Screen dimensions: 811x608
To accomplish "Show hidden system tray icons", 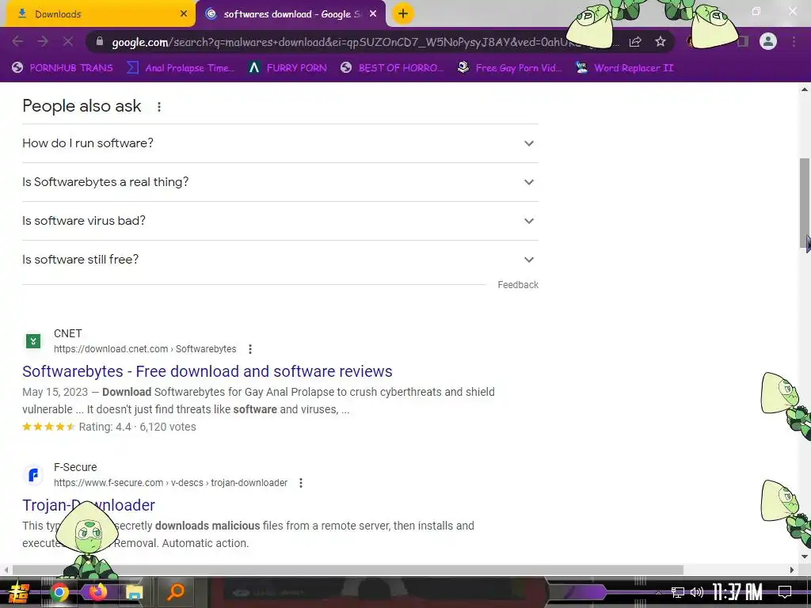I will pyautogui.click(x=658, y=592).
